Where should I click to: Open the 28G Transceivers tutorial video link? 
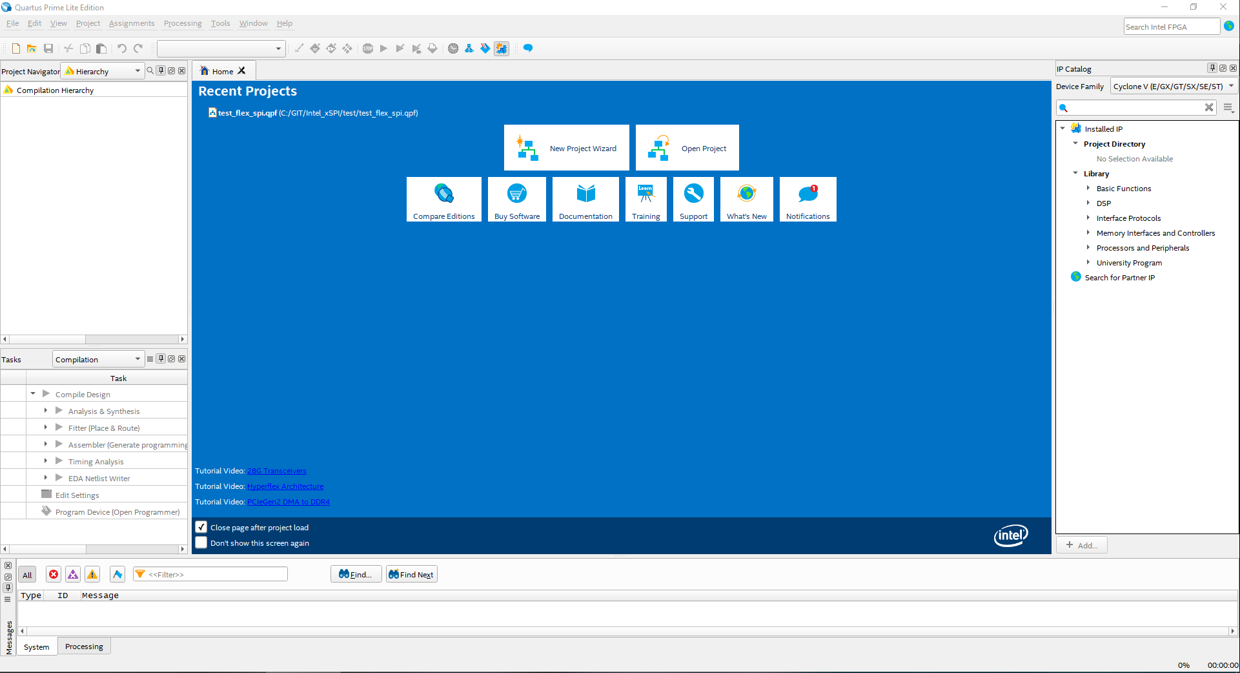tap(277, 471)
